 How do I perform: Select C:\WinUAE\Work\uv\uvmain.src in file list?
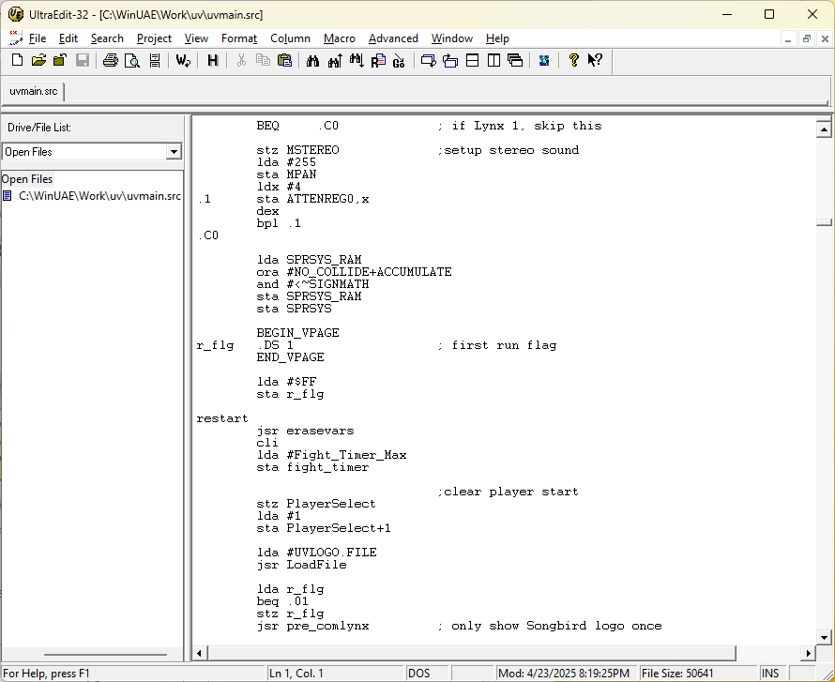(99, 196)
